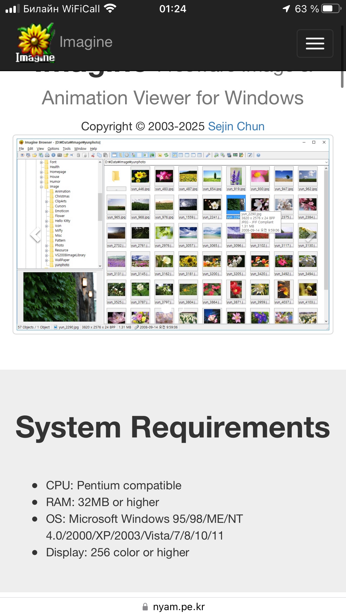Expand the ClipArts folder node

[x=47, y=201]
